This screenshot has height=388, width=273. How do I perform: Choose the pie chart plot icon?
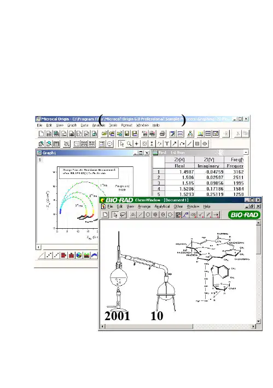[79, 255]
